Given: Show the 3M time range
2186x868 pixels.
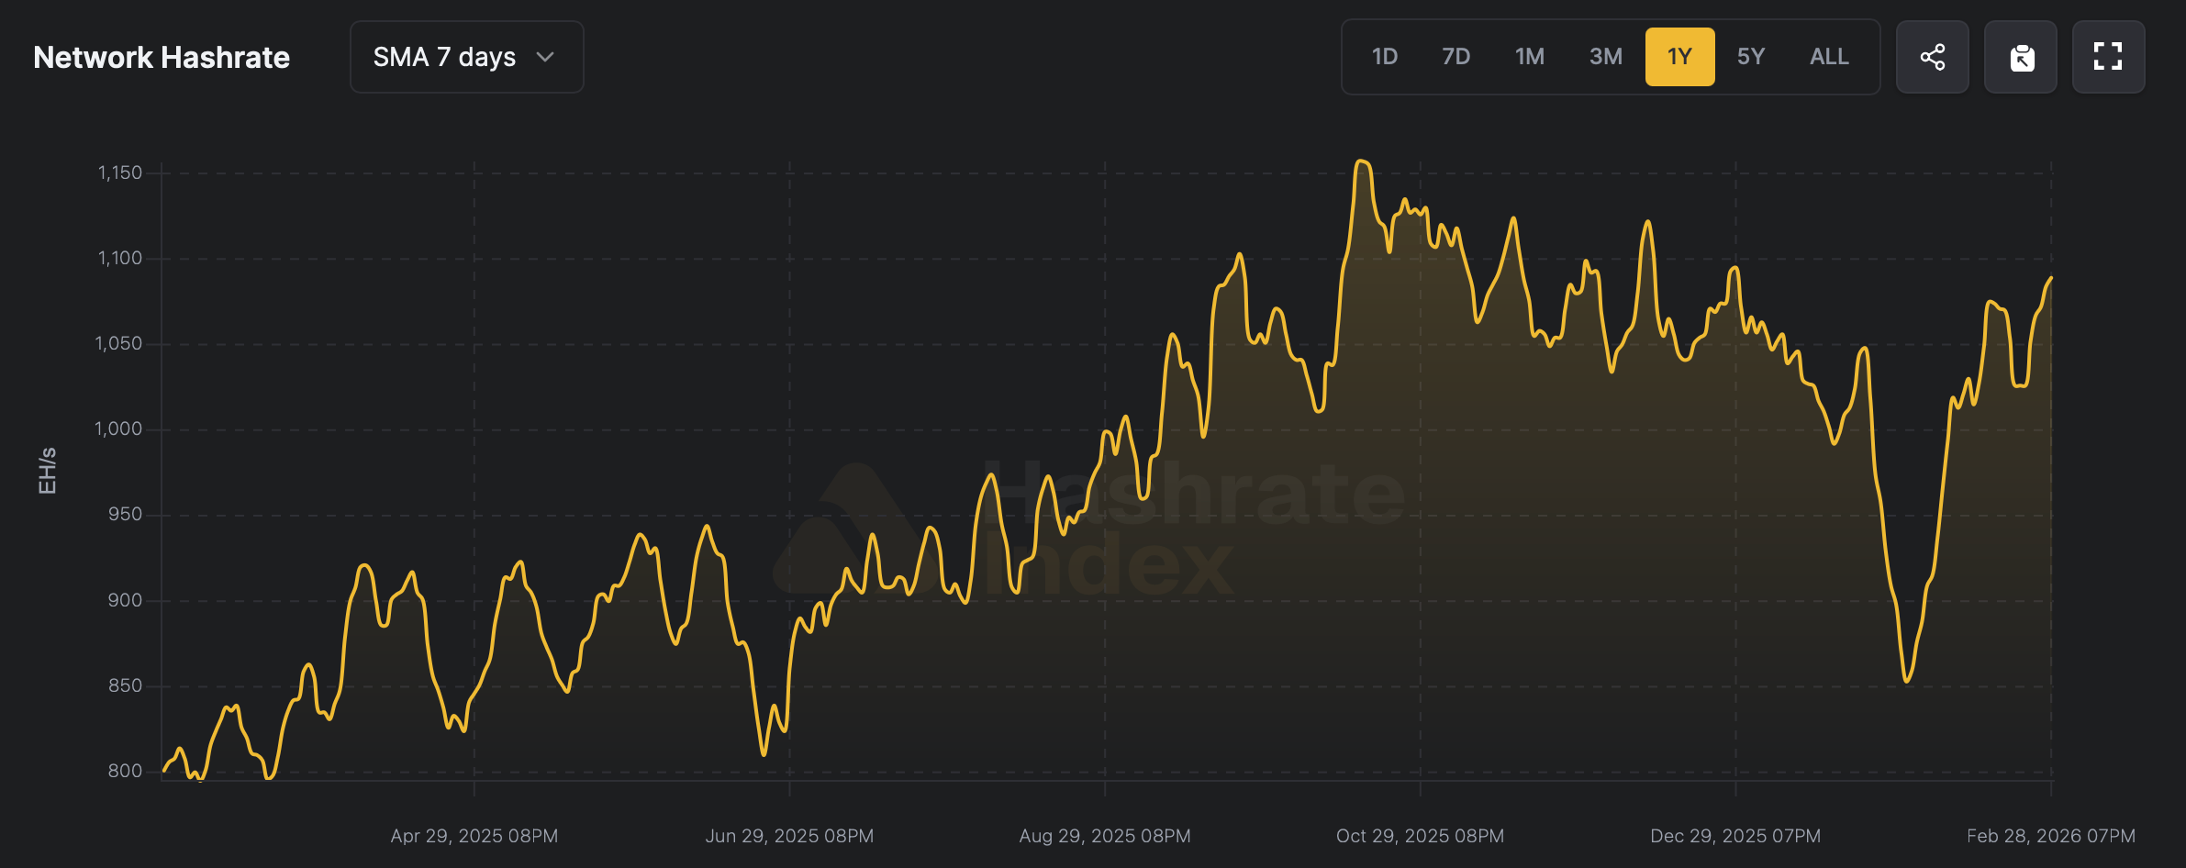Looking at the screenshot, I should (1605, 57).
